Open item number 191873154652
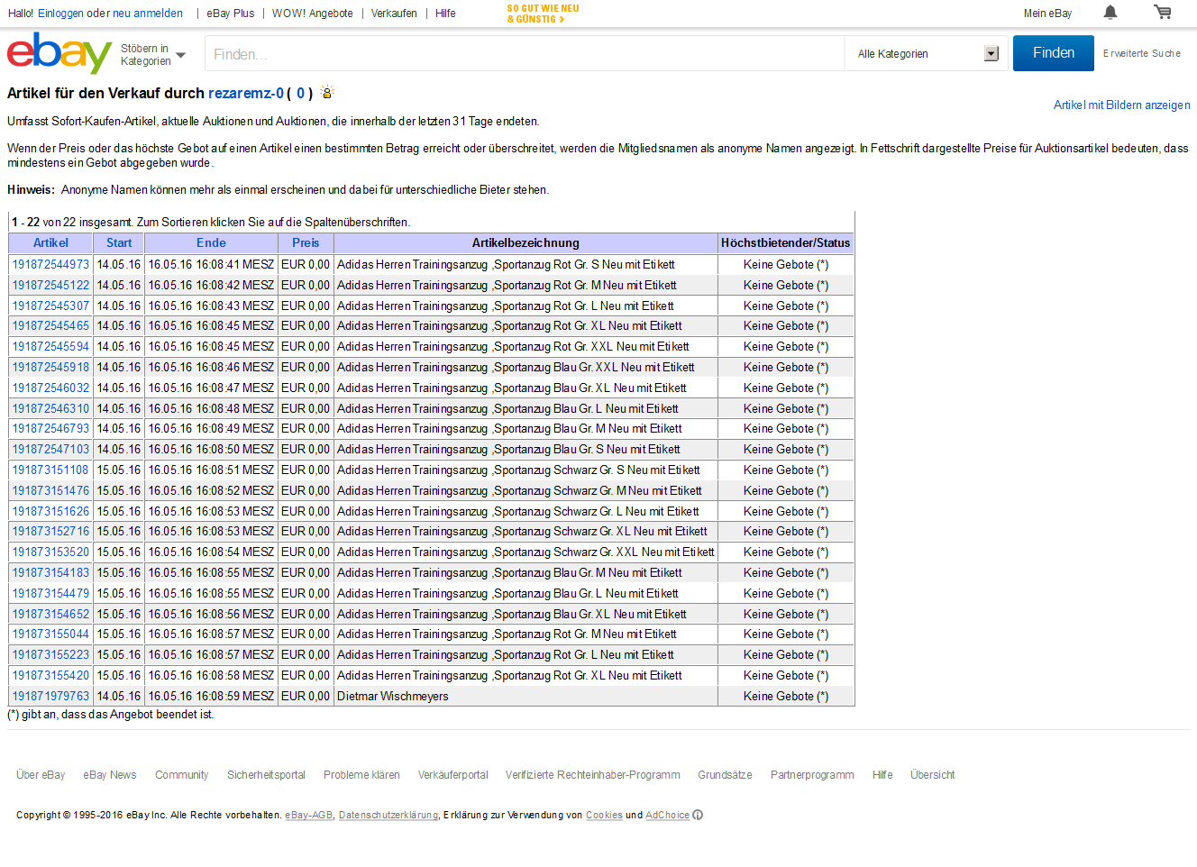This screenshot has width=1197, height=867. tap(50, 615)
